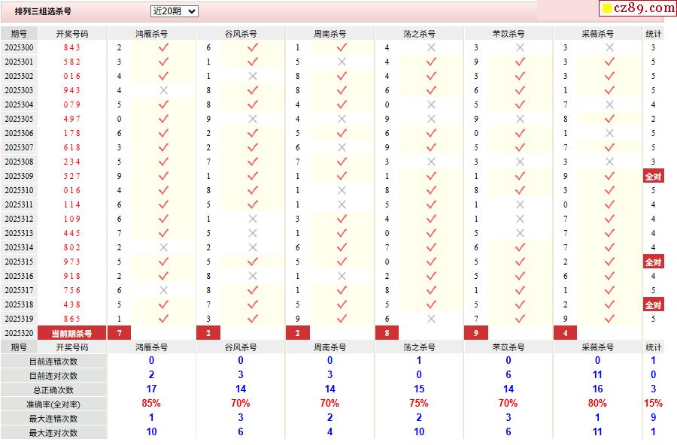Image resolution: width=677 pixels, height=445 pixels.
Task: Click the 排列三组选杀号 page title
Action: [43, 11]
